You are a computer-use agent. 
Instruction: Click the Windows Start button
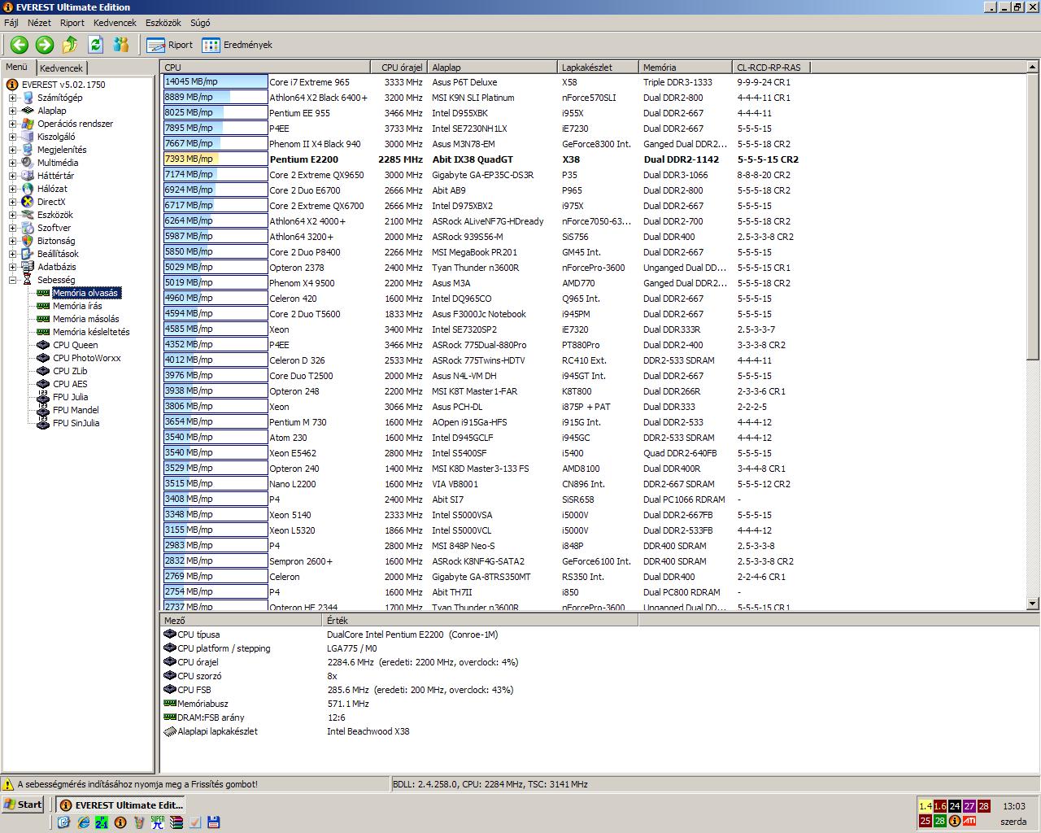pos(23,805)
